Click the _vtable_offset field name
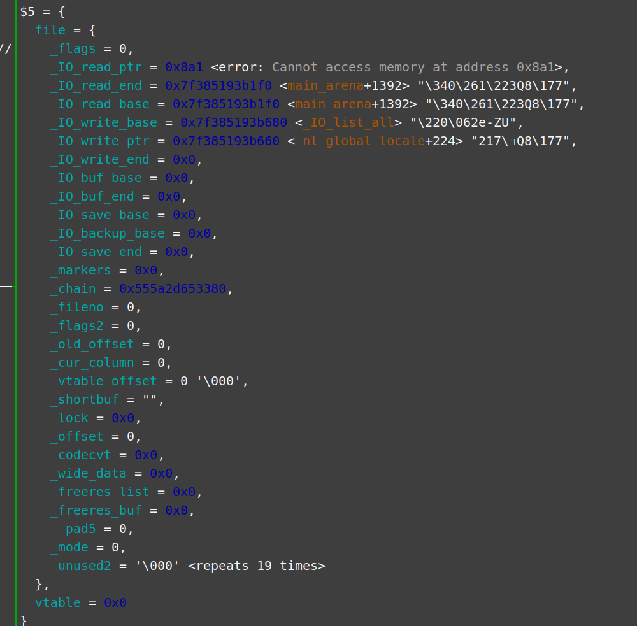This screenshot has height=626, width=637. (104, 381)
